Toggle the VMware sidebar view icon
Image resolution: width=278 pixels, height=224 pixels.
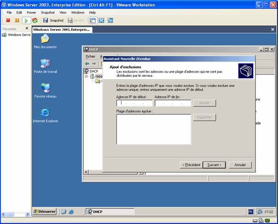[93, 21]
